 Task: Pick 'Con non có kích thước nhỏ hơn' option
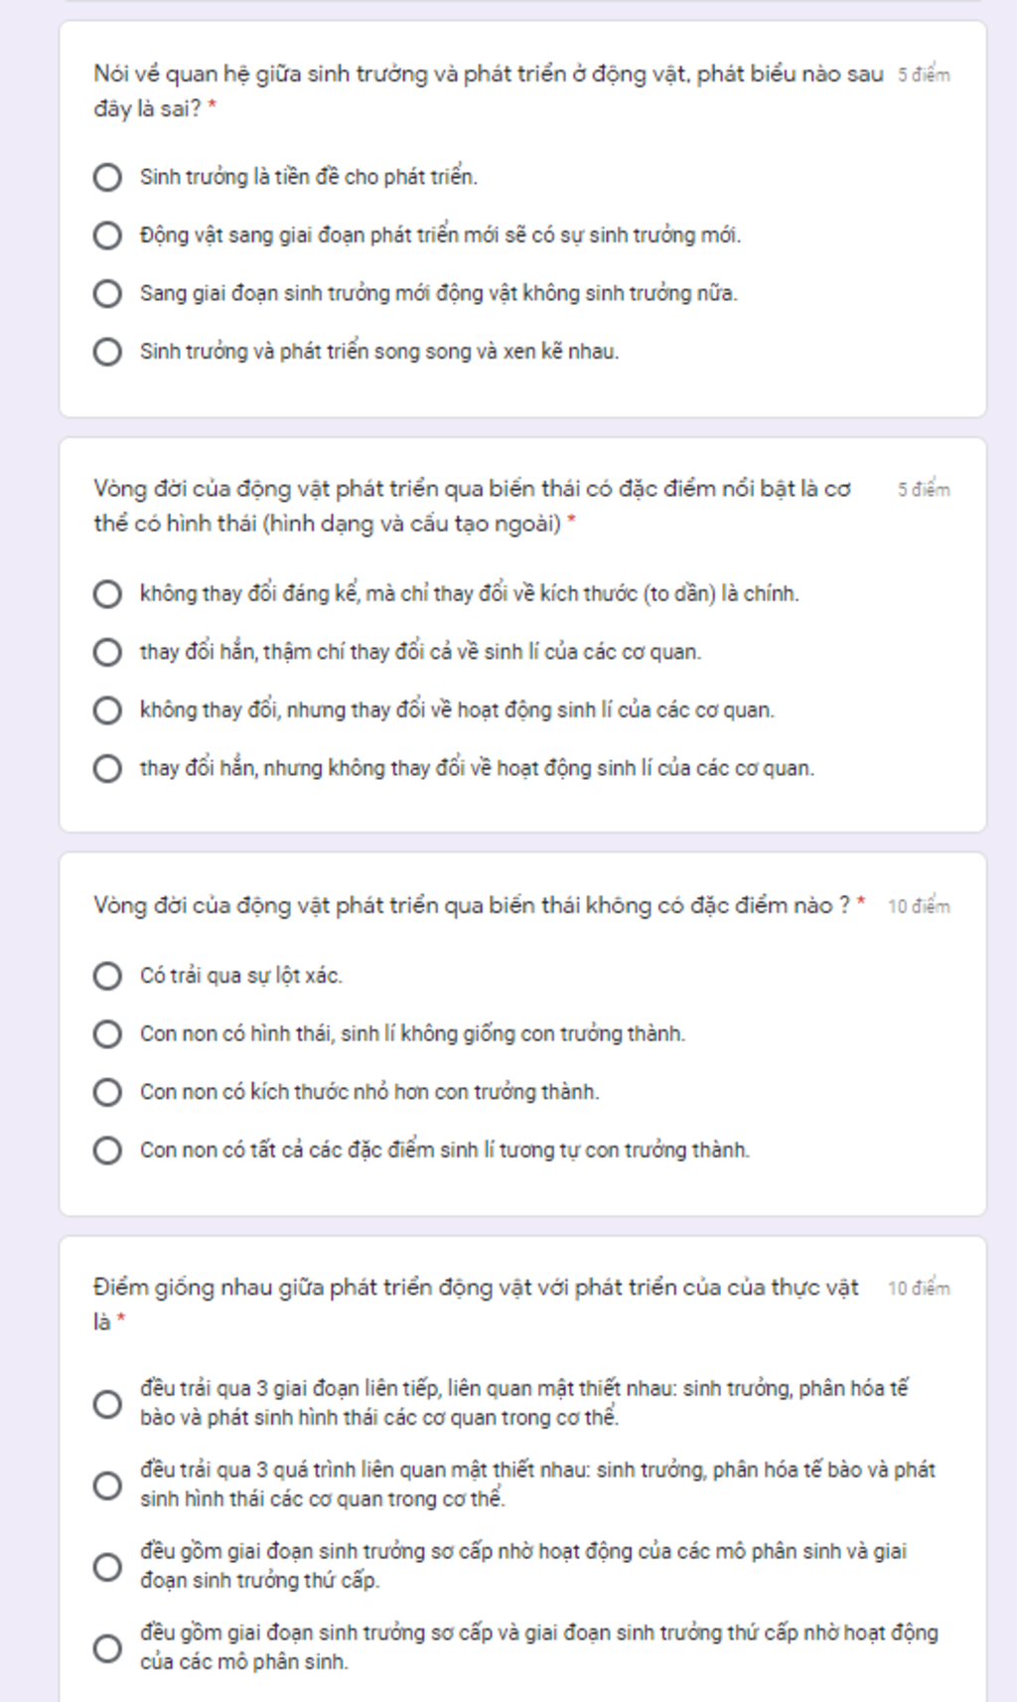(x=107, y=1092)
